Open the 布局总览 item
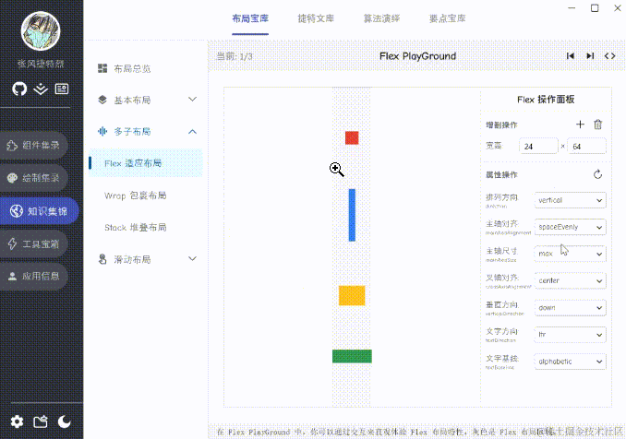The width and height of the screenshot is (626, 439). pyautogui.click(x=146, y=68)
